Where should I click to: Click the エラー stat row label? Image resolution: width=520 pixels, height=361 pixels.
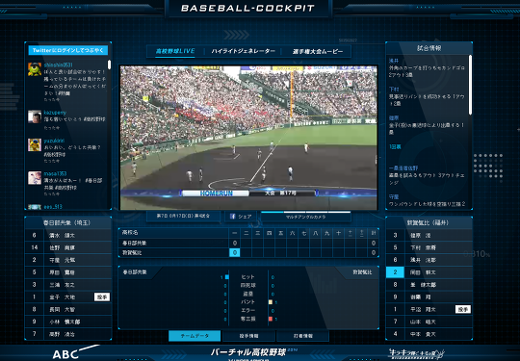click(x=247, y=310)
